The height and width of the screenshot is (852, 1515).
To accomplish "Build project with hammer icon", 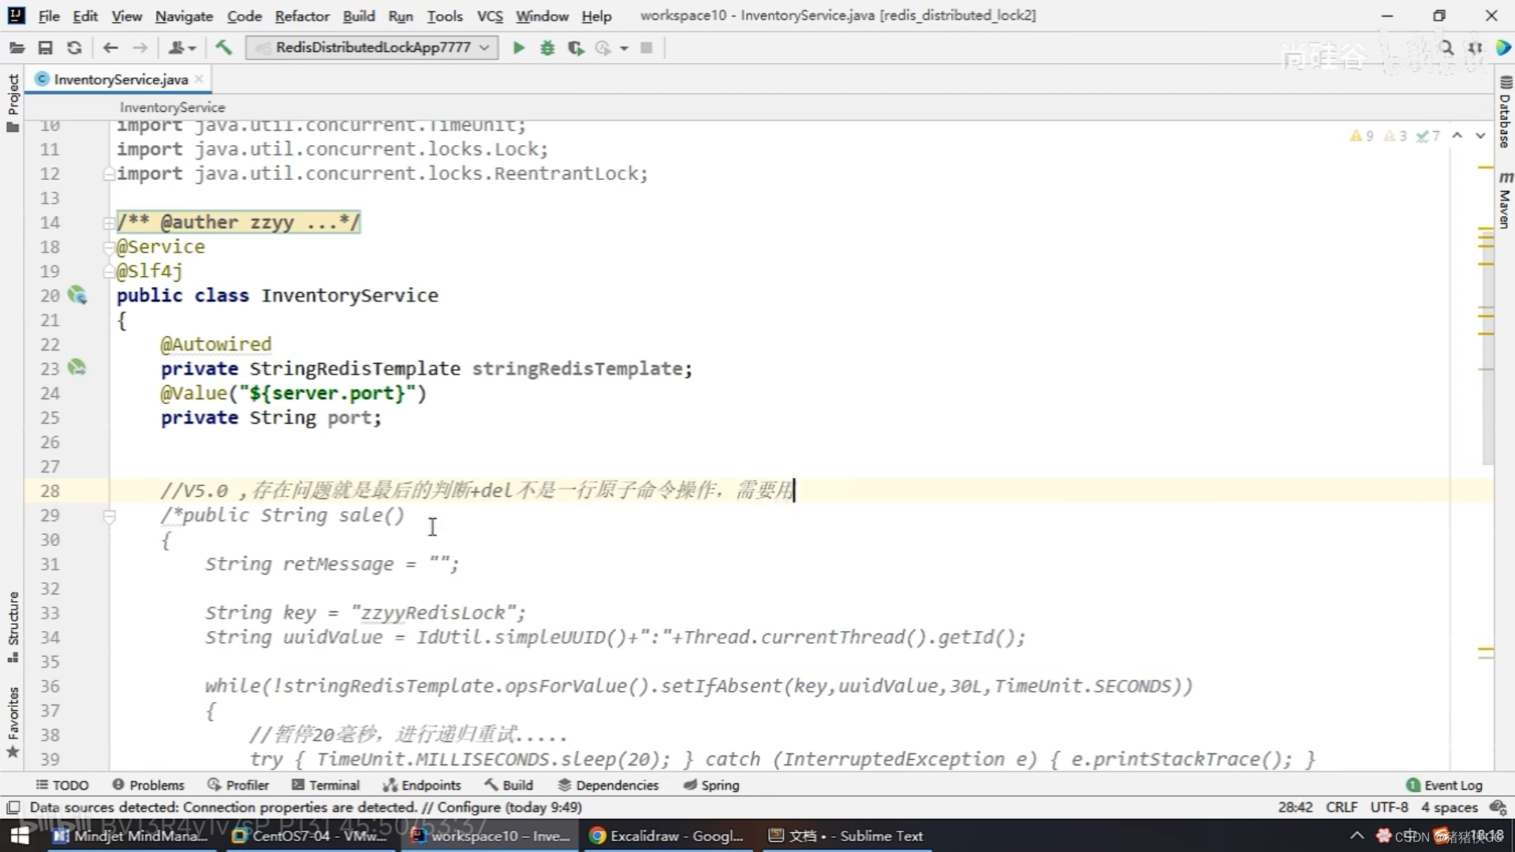I will coord(224,48).
